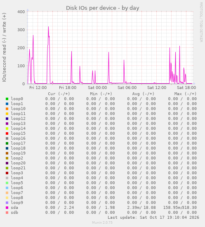
Task: Select the 'loop21' device label
Action: (x=18, y=168)
